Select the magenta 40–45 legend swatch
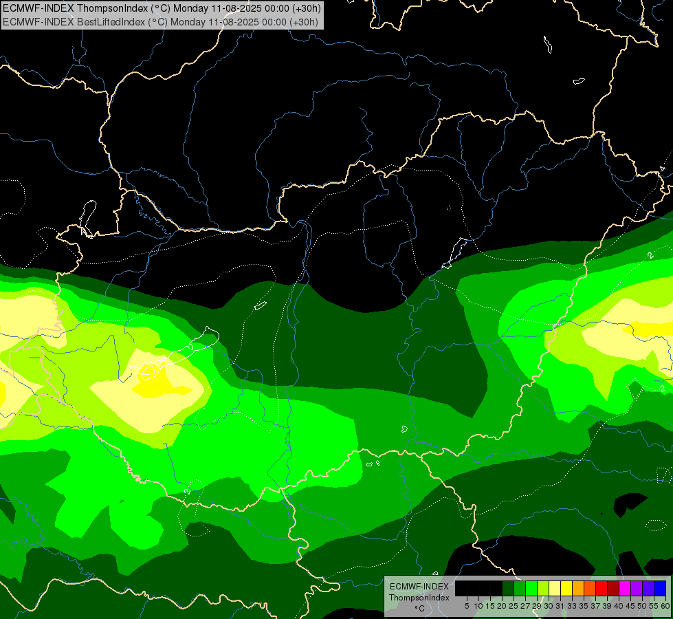The width and height of the screenshot is (673, 619). [626, 589]
